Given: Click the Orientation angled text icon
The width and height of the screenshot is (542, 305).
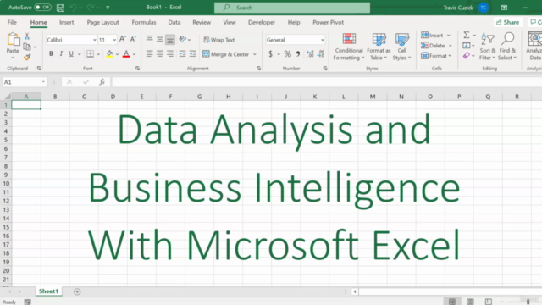Looking at the screenshot, I should pos(183,39).
